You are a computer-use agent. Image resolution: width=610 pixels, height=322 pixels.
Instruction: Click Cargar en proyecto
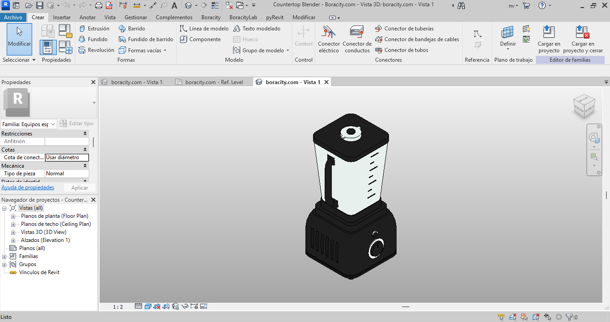click(549, 39)
